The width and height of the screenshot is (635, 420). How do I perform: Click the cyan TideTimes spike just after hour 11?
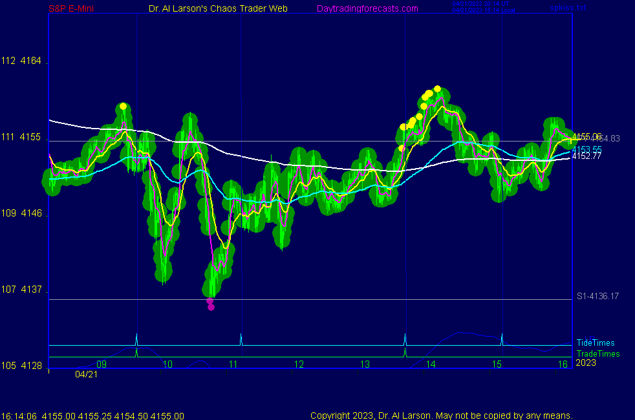[241, 339]
